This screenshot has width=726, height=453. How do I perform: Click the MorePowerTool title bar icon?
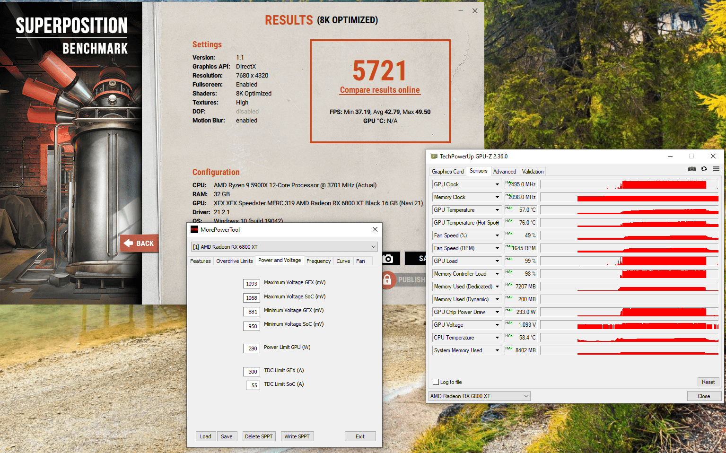coord(194,230)
